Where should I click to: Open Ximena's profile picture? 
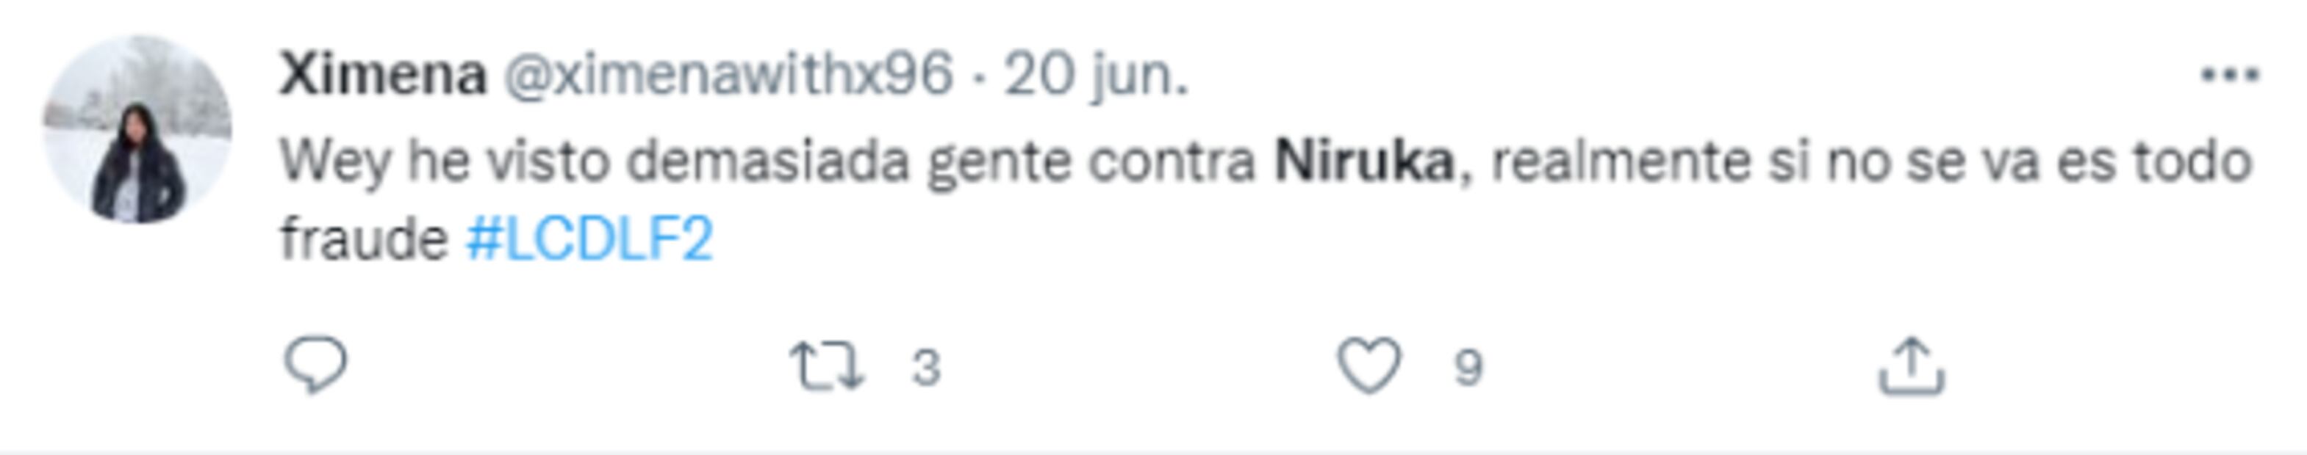coord(137,130)
